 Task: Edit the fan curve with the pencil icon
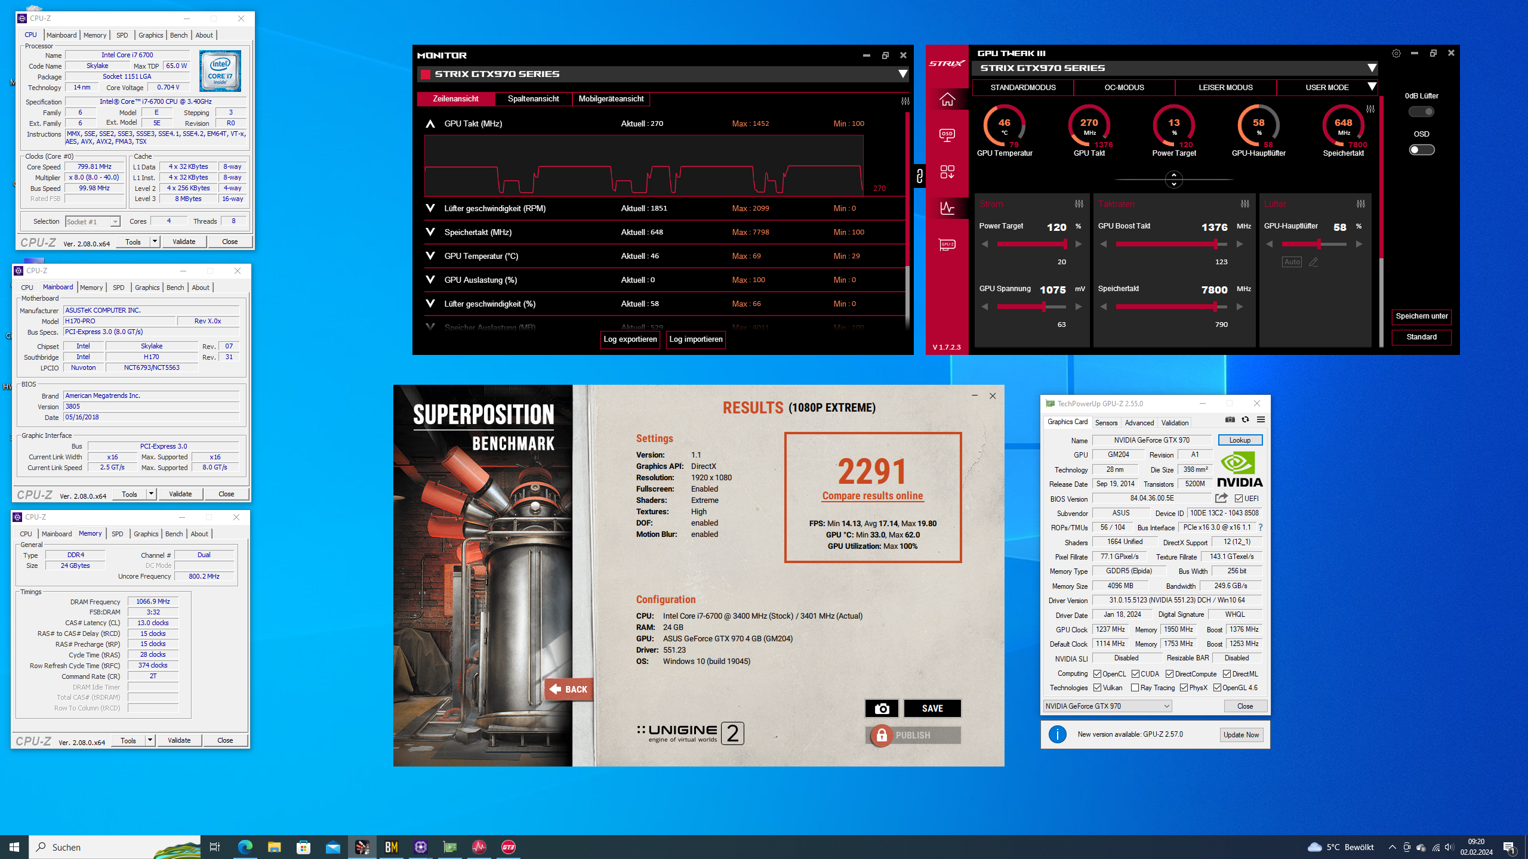tap(1314, 262)
